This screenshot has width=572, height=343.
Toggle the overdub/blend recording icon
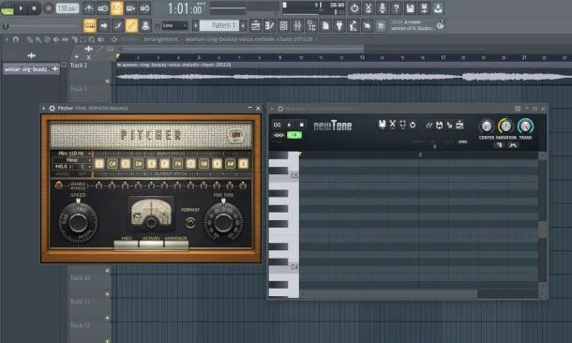[130, 8]
